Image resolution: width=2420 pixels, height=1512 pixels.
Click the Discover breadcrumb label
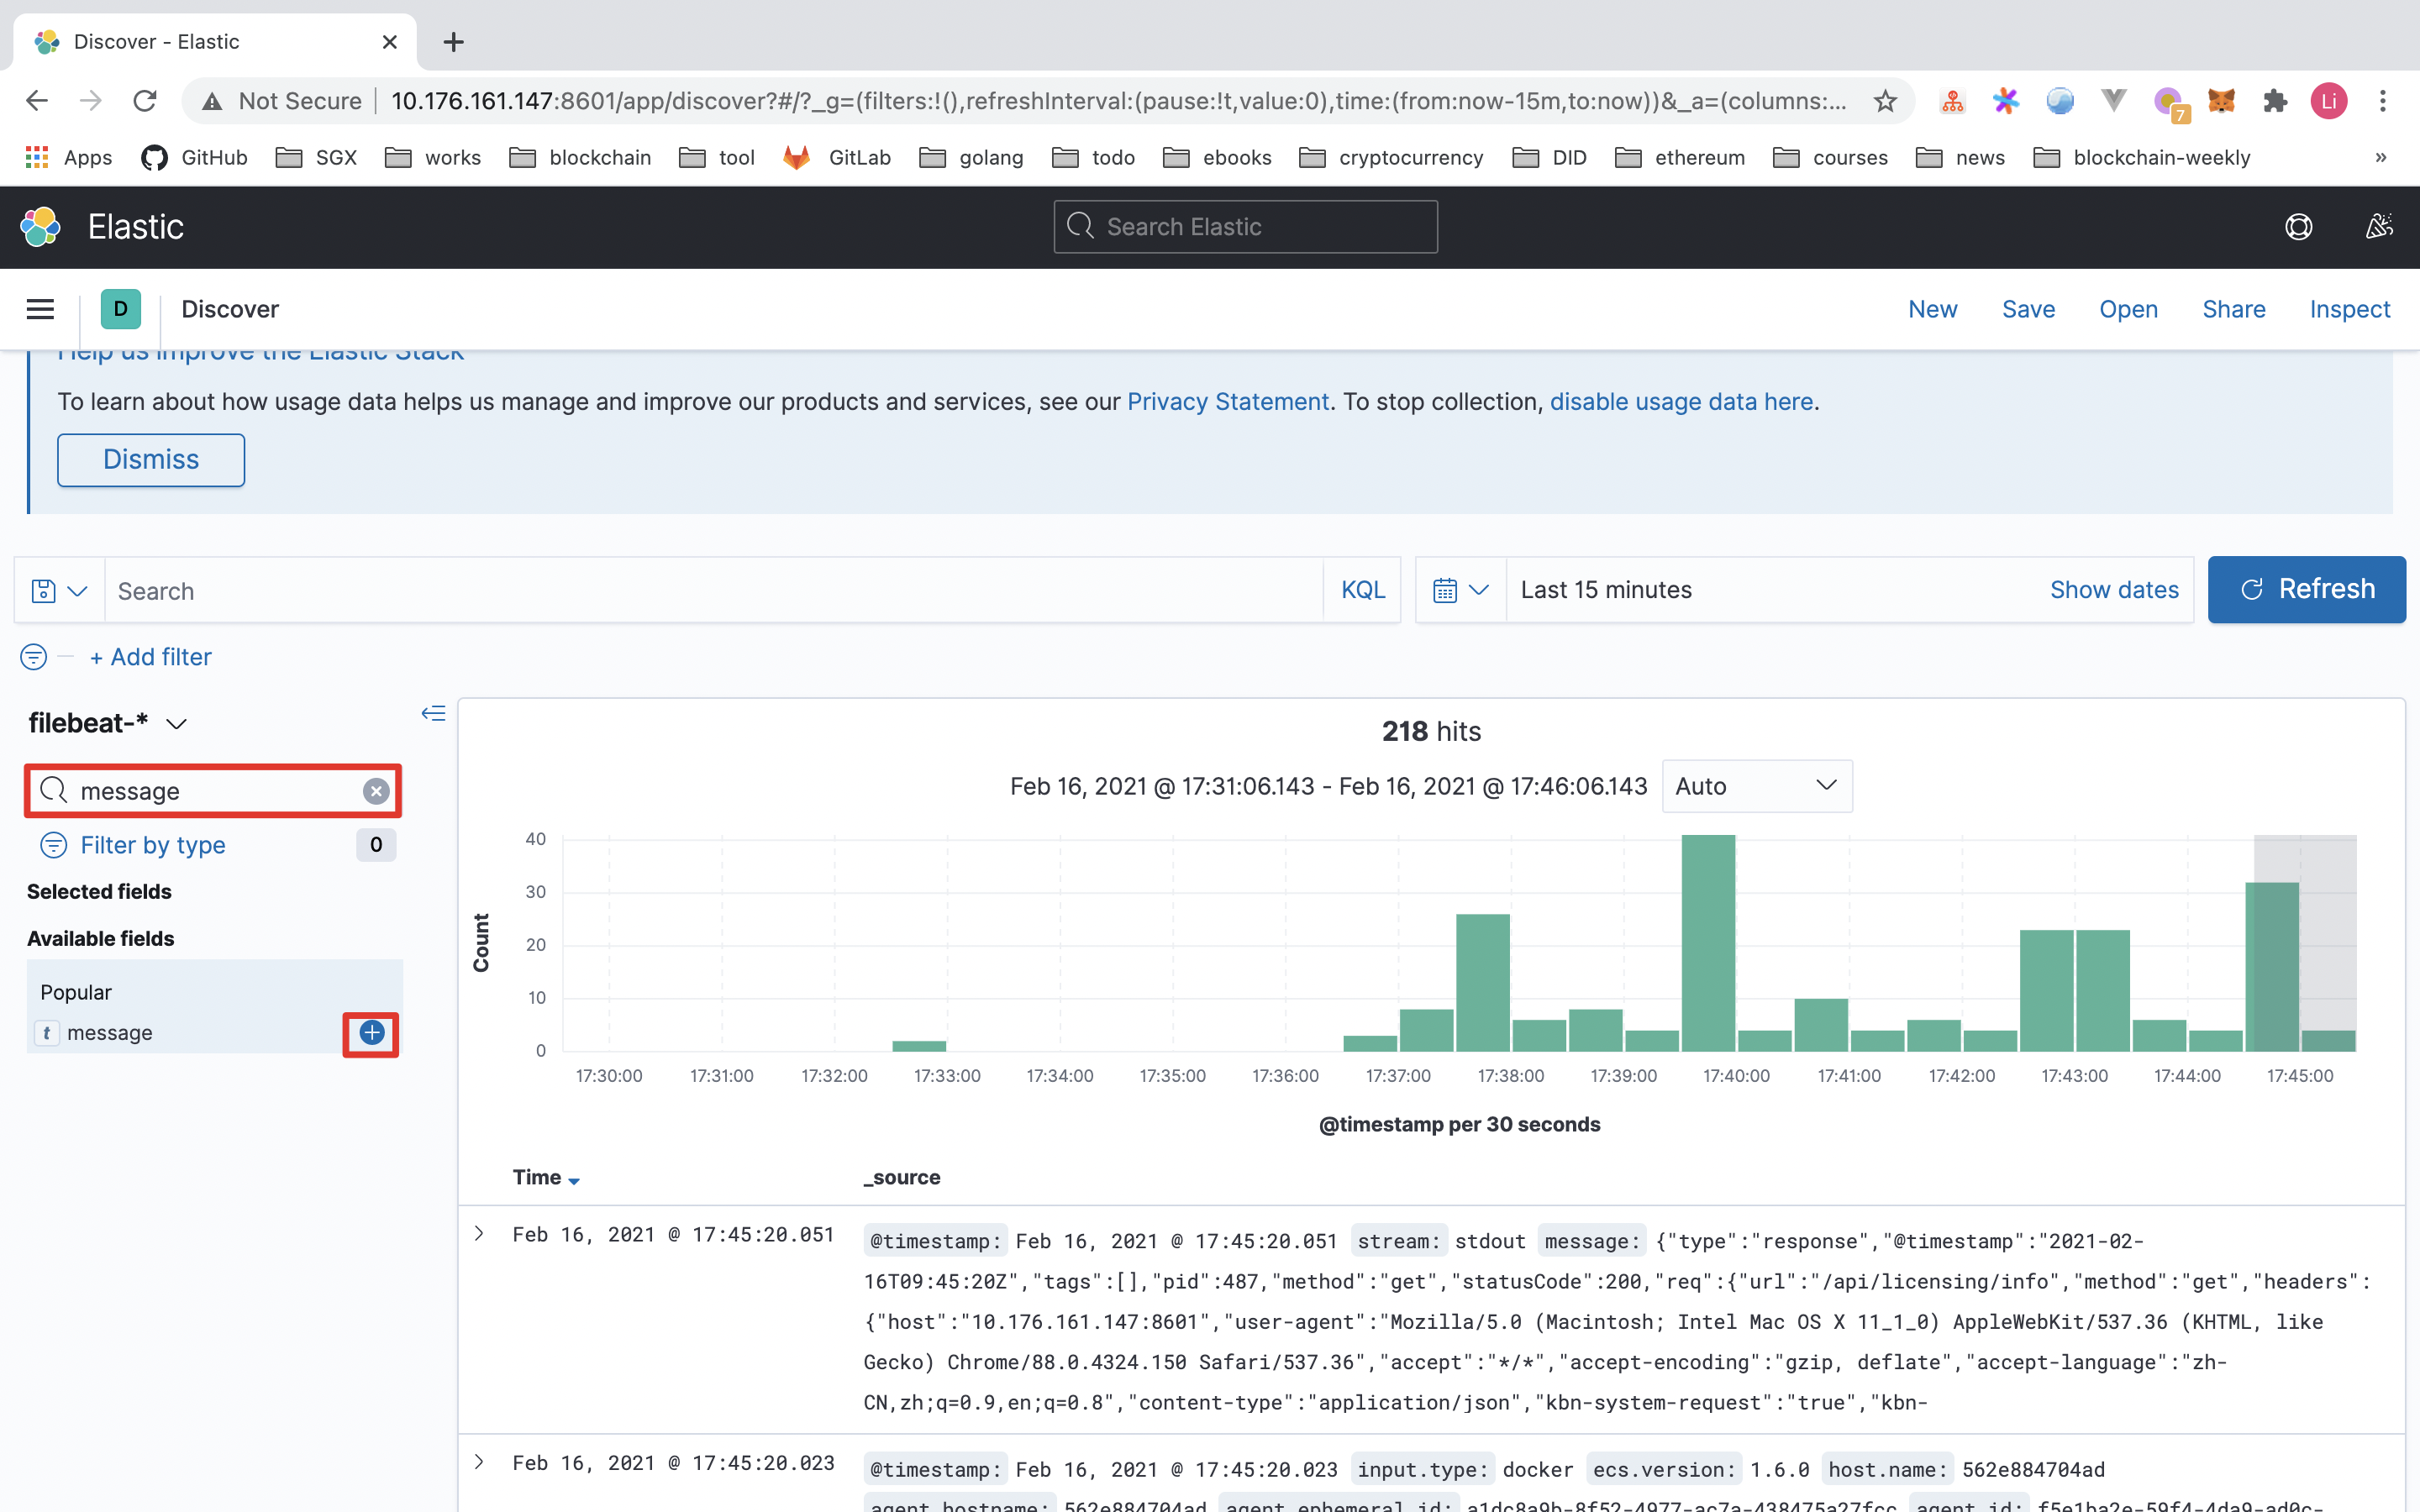coord(230,309)
